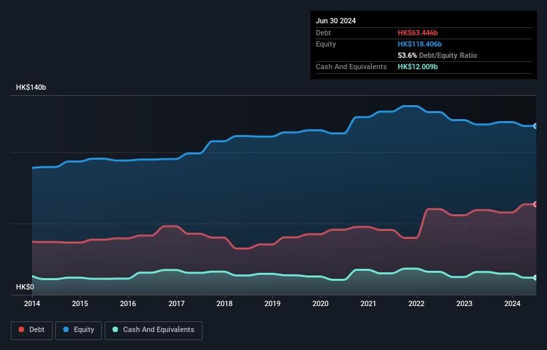Toggle the Equity series in the legend

tap(78, 330)
